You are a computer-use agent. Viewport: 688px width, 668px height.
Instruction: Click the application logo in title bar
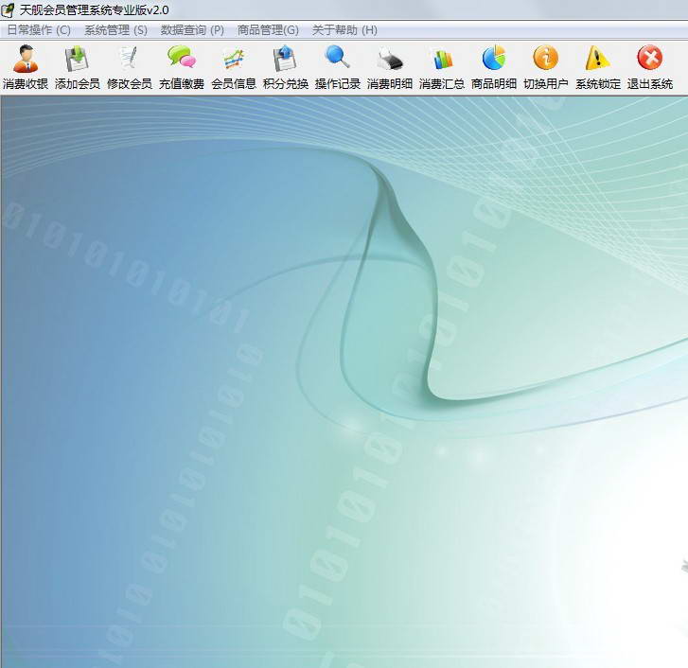[8, 10]
